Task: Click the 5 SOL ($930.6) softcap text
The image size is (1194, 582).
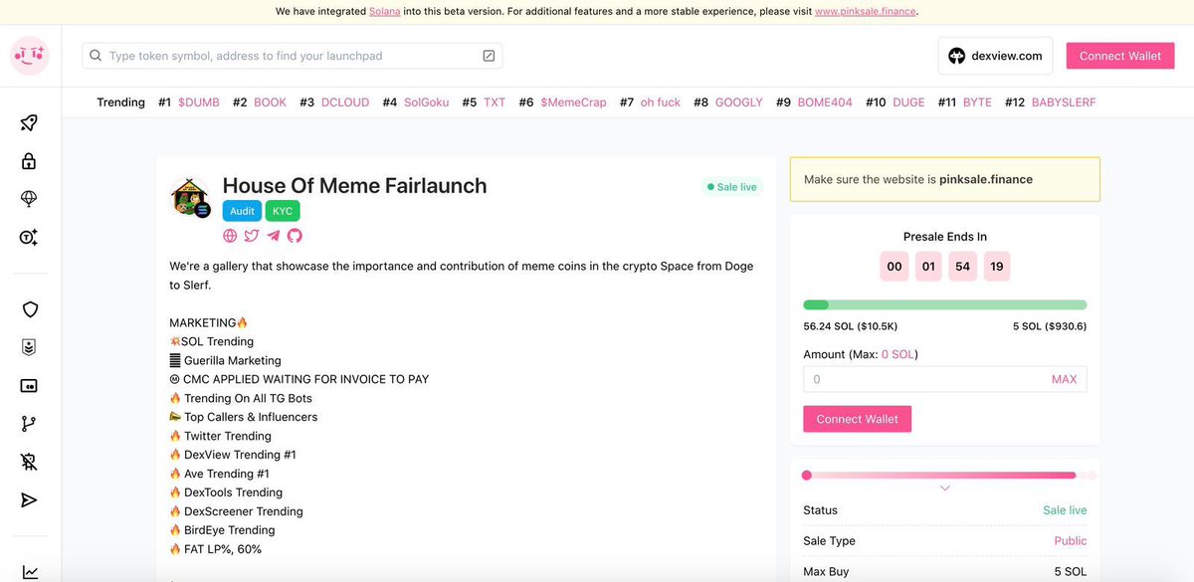Action: pos(1050,326)
